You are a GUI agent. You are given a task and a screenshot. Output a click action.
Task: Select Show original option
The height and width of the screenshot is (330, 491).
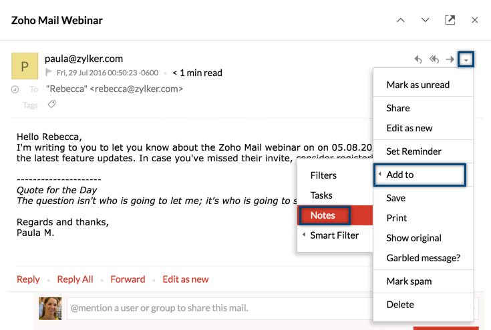(x=423, y=238)
